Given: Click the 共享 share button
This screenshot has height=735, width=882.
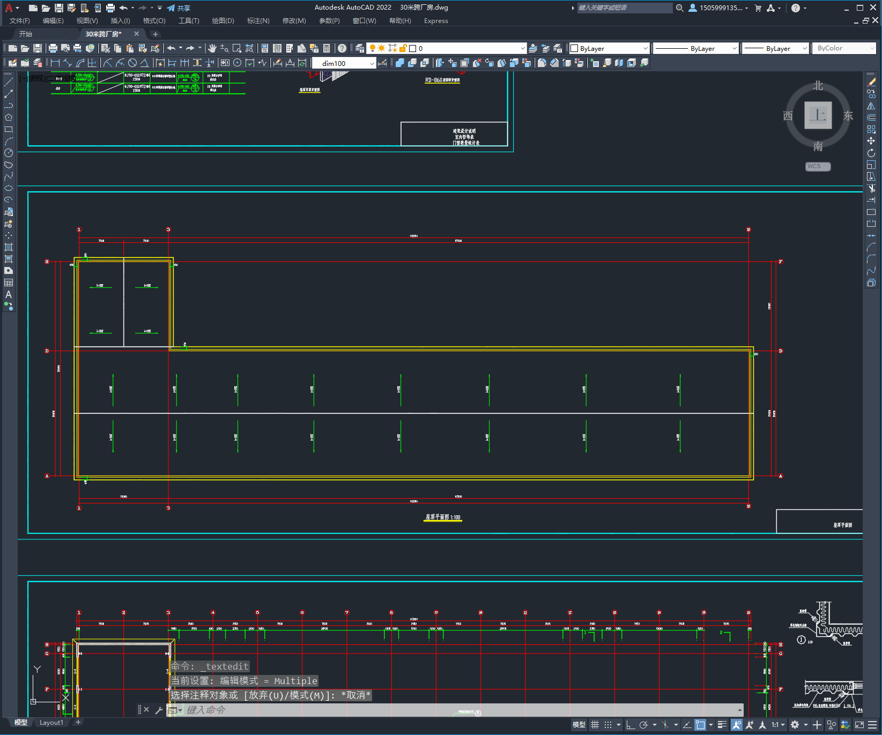Looking at the screenshot, I should (x=179, y=8).
